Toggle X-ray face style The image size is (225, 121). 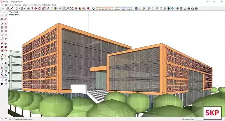point(149,8)
